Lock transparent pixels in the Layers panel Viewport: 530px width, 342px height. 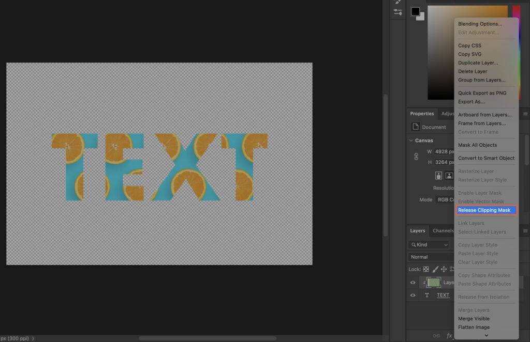pyautogui.click(x=425, y=269)
